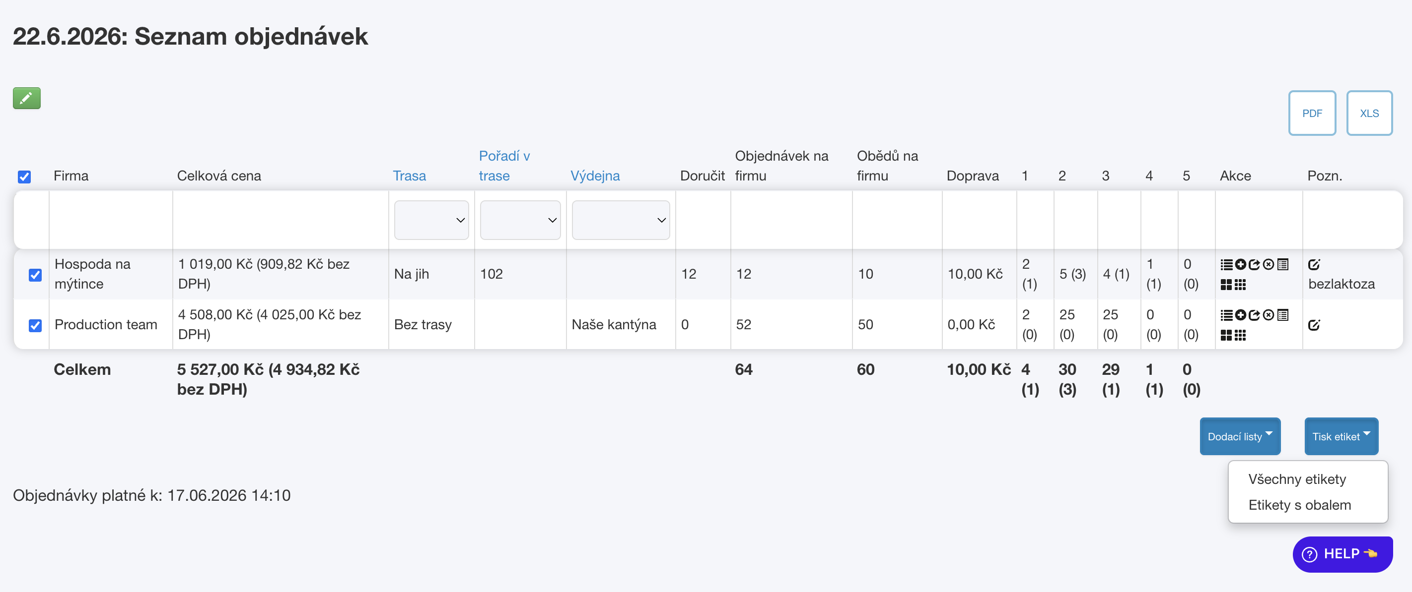Open list icon for Hospoda na mýtince
Viewport: 1412px width, 592px height.
pyautogui.click(x=1226, y=264)
